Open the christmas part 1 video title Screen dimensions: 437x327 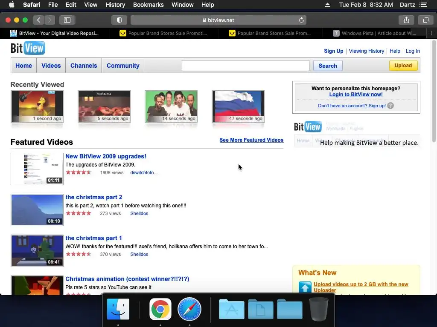93,238
